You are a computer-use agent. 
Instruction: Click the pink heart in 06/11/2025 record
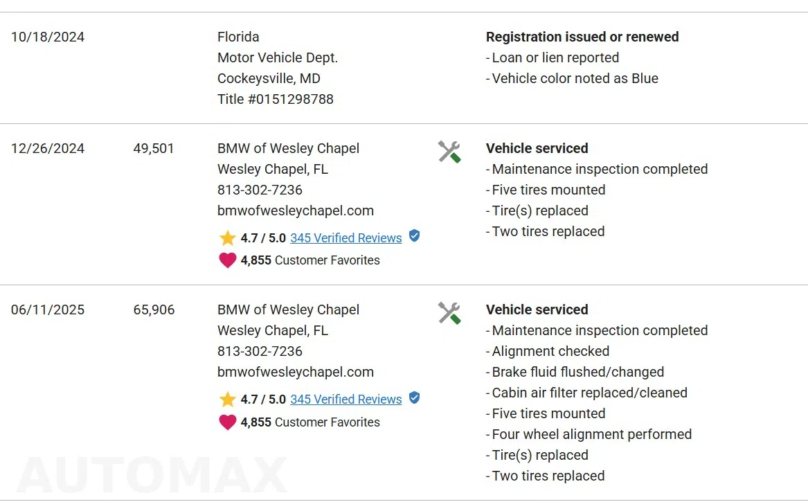(227, 422)
